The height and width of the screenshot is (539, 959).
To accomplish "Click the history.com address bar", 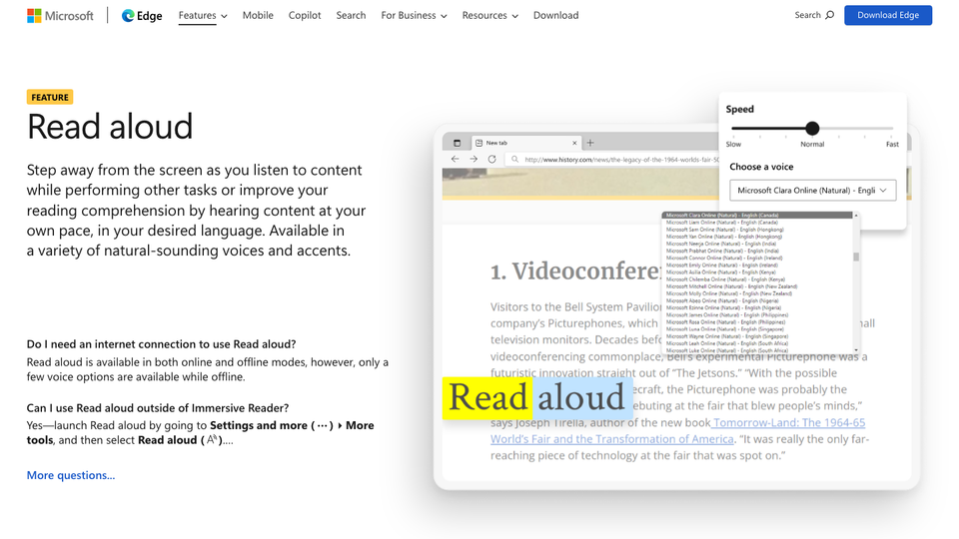I will pos(613,159).
